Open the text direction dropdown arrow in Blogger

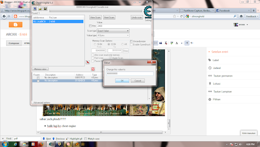click(182, 43)
